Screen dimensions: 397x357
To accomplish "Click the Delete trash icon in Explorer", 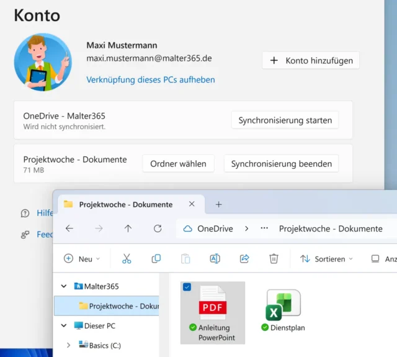I will click(x=274, y=259).
